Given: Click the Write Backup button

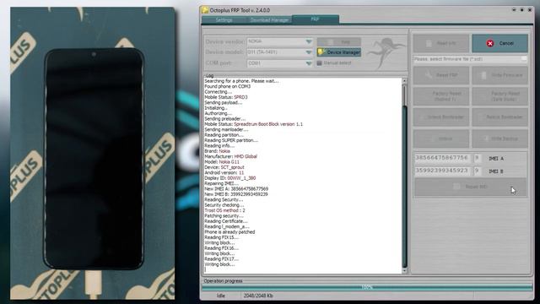Looking at the screenshot, I should (x=499, y=138).
